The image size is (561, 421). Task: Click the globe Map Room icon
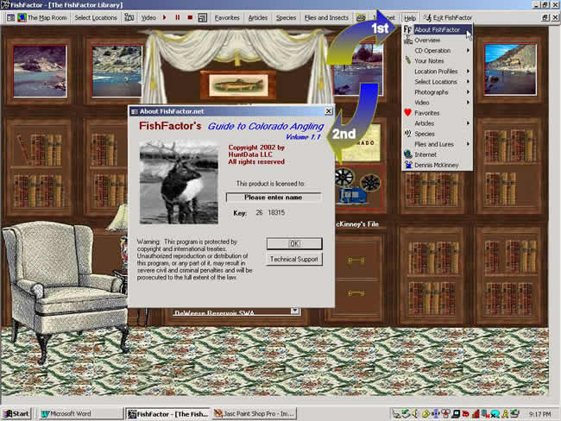pyautogui.click(x=22, y=17)
